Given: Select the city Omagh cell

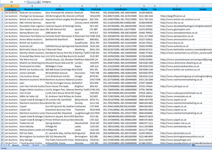Looking at the screenshot, I should coord(82,76).
